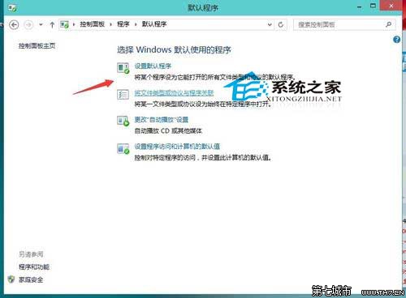Click the control panel icon in address bar
Screen dimensions: 406x298
click(64, 24)
